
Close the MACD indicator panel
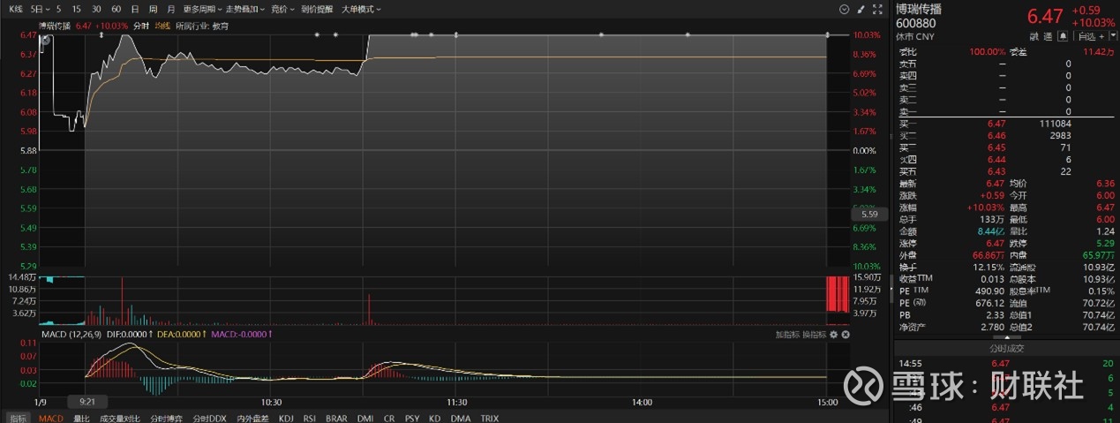click(x=846, y=335)
